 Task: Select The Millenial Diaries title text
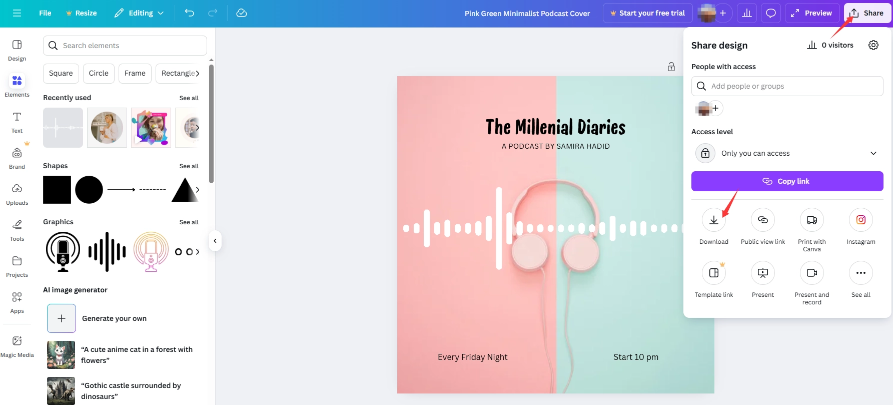click(x=556, y=127)
